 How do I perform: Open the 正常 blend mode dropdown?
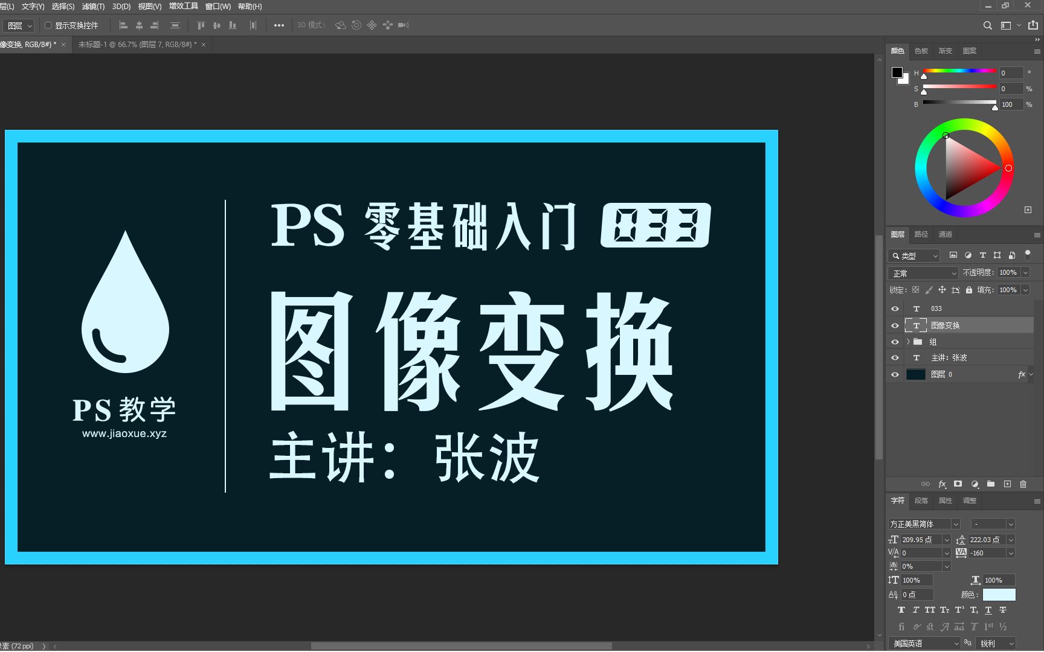tap(923, 273)
